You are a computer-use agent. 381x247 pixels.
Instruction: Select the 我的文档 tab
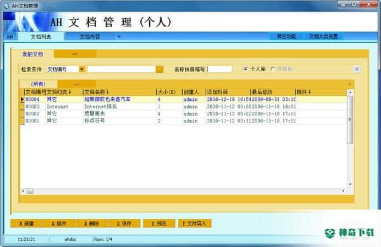pyautogui.click(x=33, y=54)
